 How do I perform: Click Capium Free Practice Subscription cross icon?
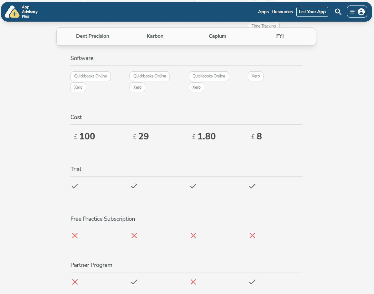point(193,236)
